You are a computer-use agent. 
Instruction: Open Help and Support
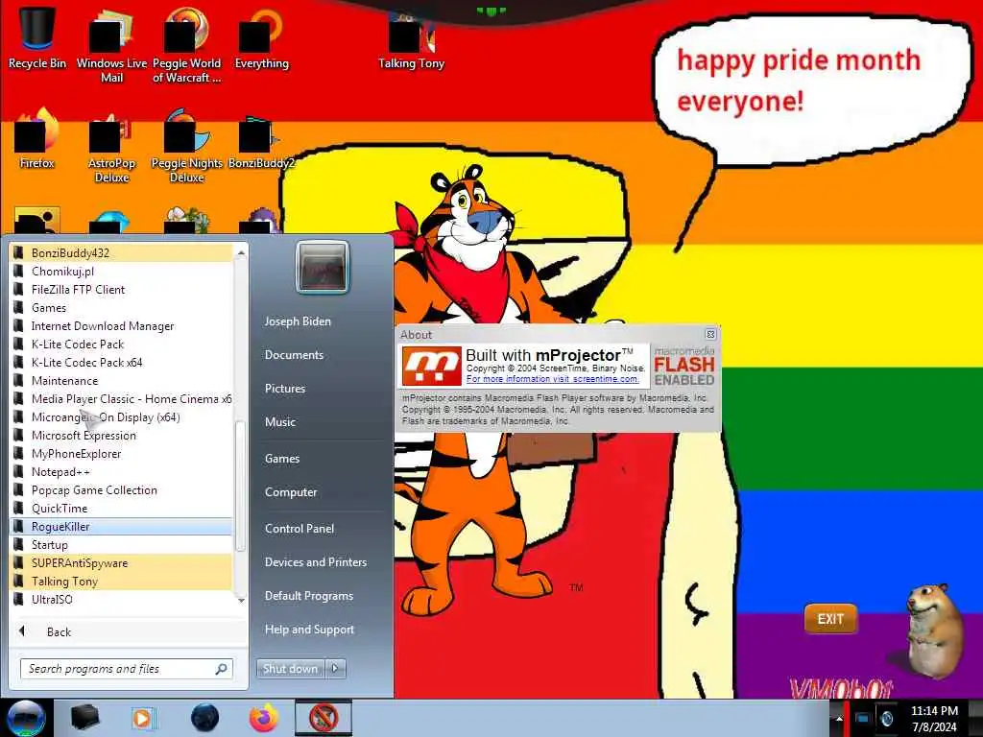pos(310,630)
